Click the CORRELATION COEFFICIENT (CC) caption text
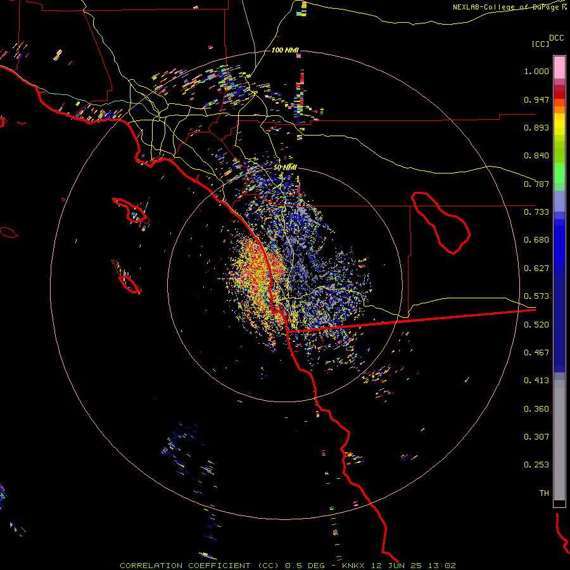The width and height of the screenshot is (570, 570). 199,566
